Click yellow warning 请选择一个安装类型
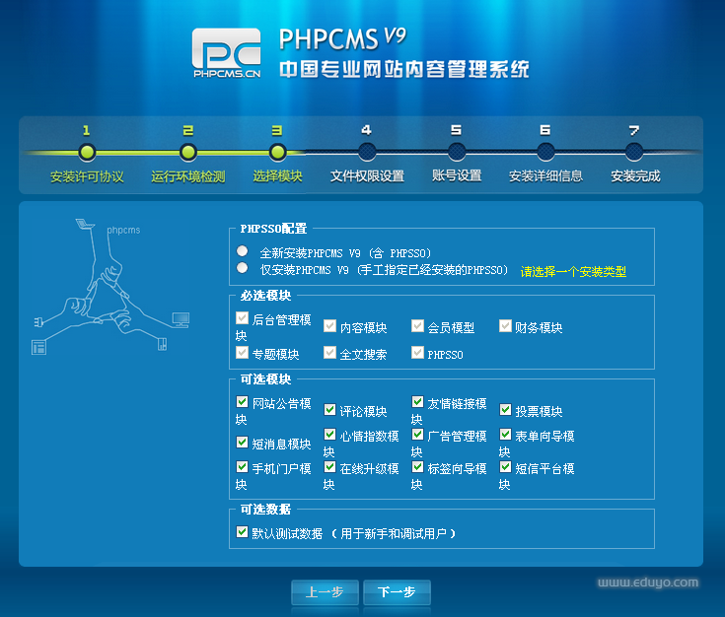The image size is (725, 617). 573,272
